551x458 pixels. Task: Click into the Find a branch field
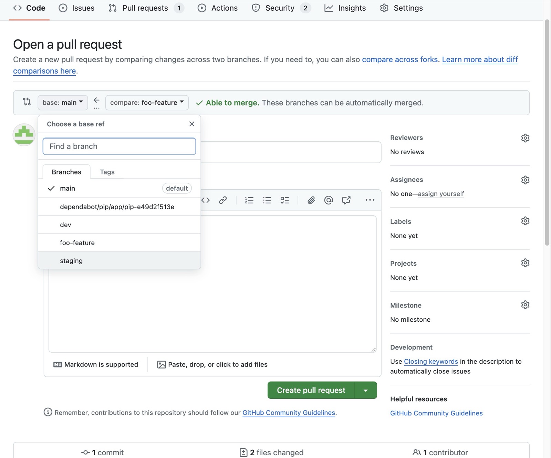coord(119,146)
